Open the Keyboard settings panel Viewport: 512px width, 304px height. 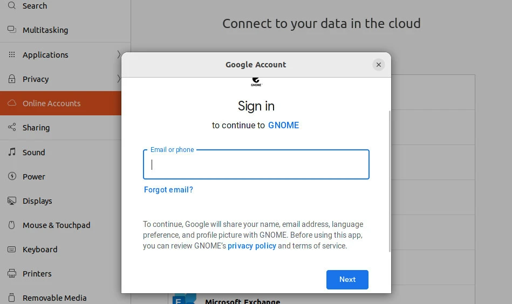(40, 250)
